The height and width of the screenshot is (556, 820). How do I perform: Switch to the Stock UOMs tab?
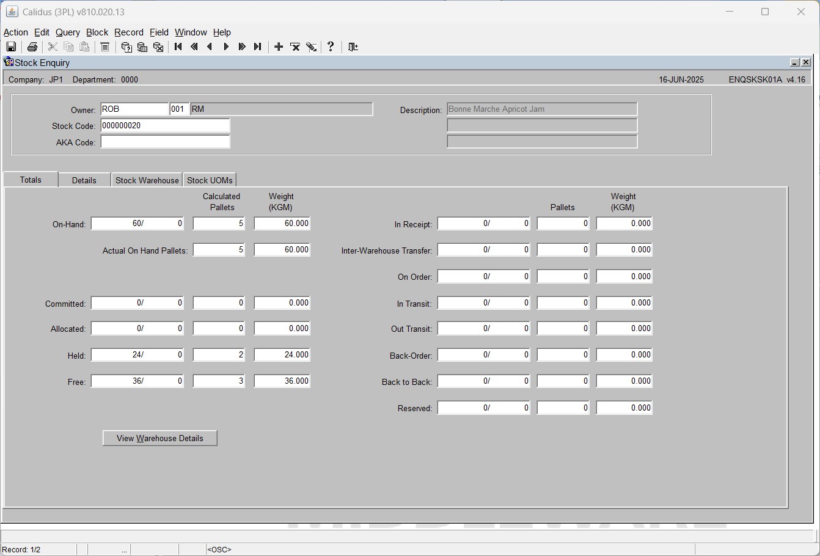pos(210,180)
